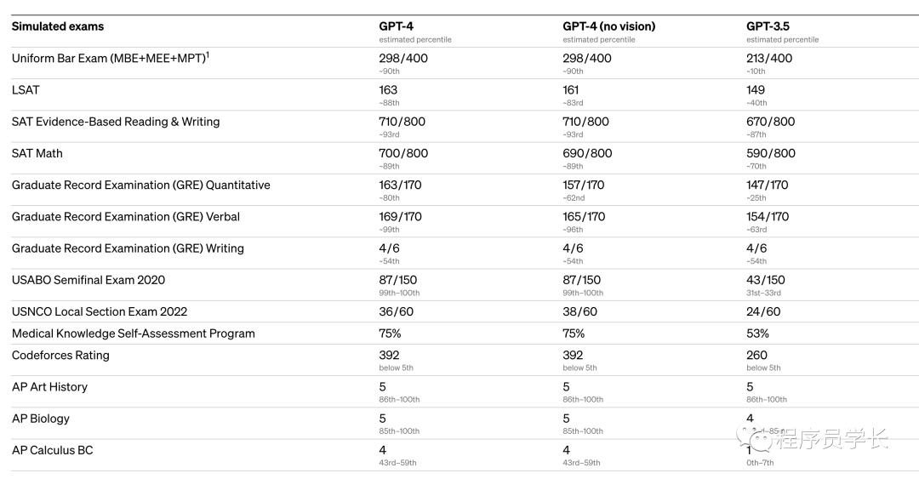The image size is (919, 479).
Task: Click GPT-3.5's 213/400 bar exam score
Action: pyautogui.click(x=769, y=59)
